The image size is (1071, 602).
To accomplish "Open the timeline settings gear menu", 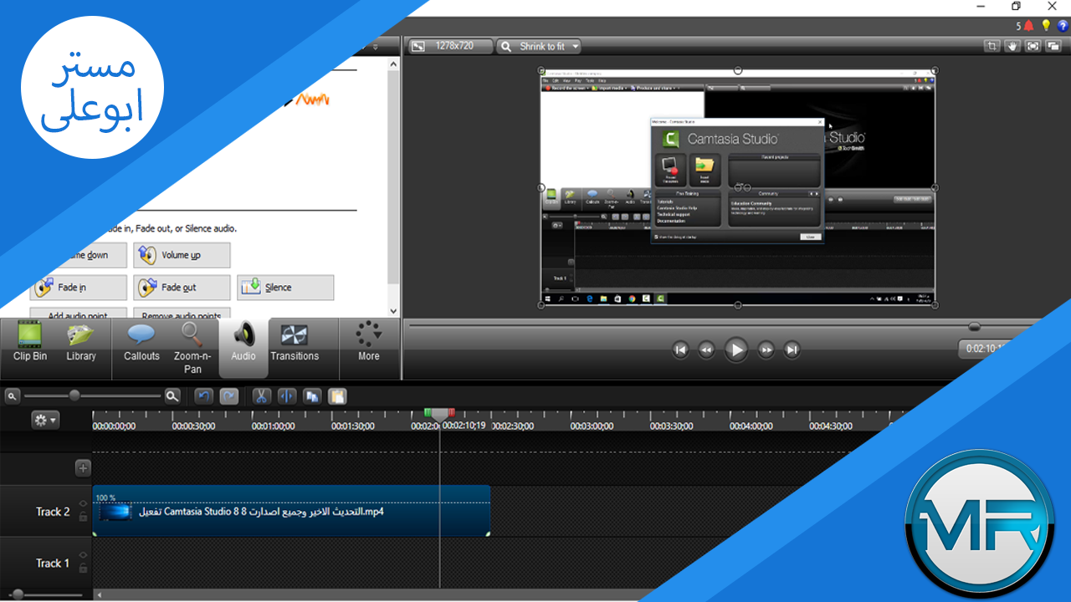I will click(45, 421).
